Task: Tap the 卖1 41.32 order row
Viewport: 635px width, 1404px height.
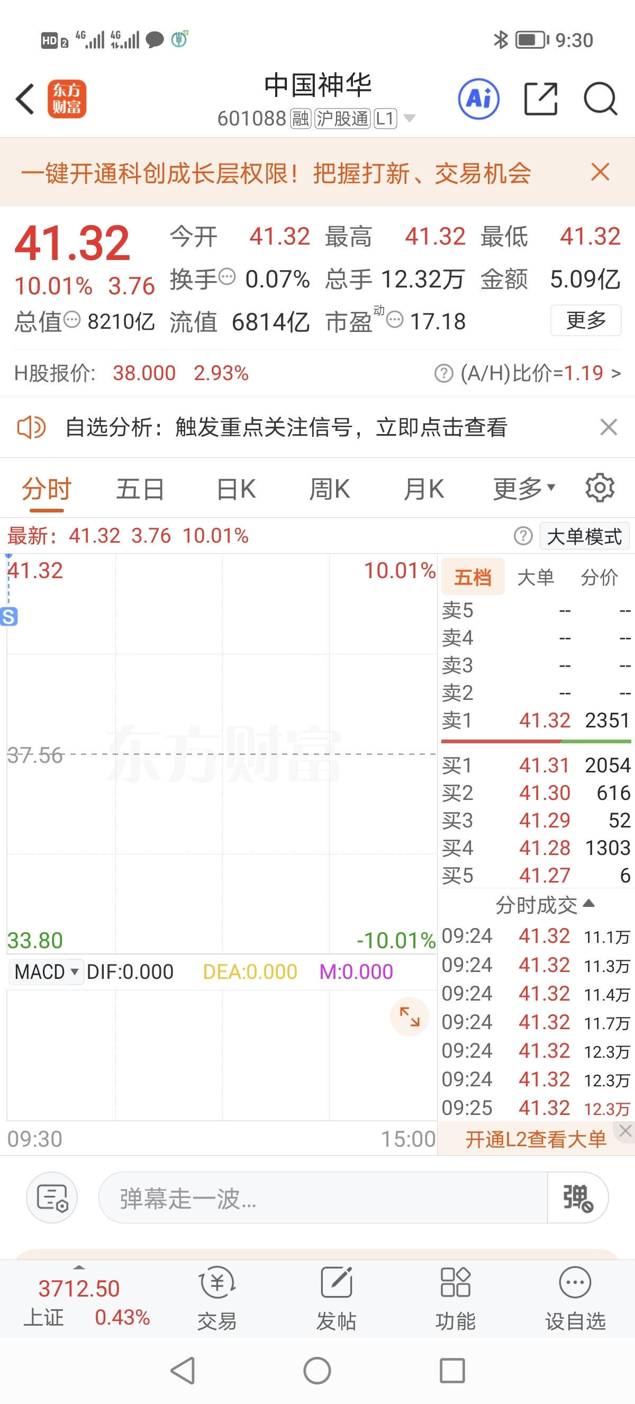Action: point(536,721)
